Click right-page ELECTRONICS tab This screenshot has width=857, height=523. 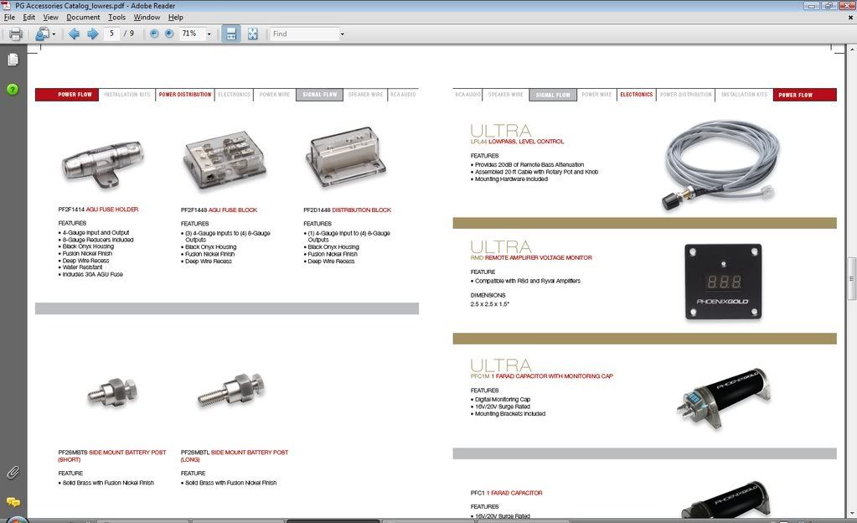click(x=636, y=95)
